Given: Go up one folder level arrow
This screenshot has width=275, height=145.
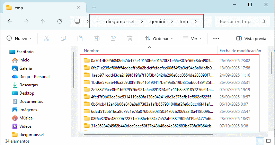Looking at the screenshot, I should [43, 21].
